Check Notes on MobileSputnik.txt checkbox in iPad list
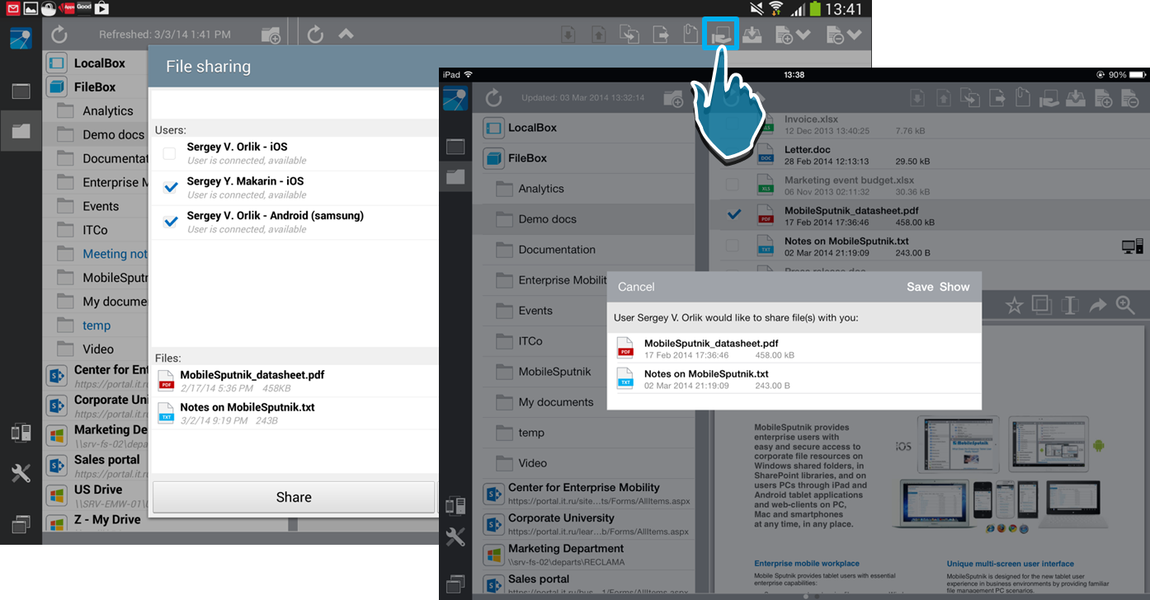This screenshot has width=1150, height=600. click(x=732, y=246)
